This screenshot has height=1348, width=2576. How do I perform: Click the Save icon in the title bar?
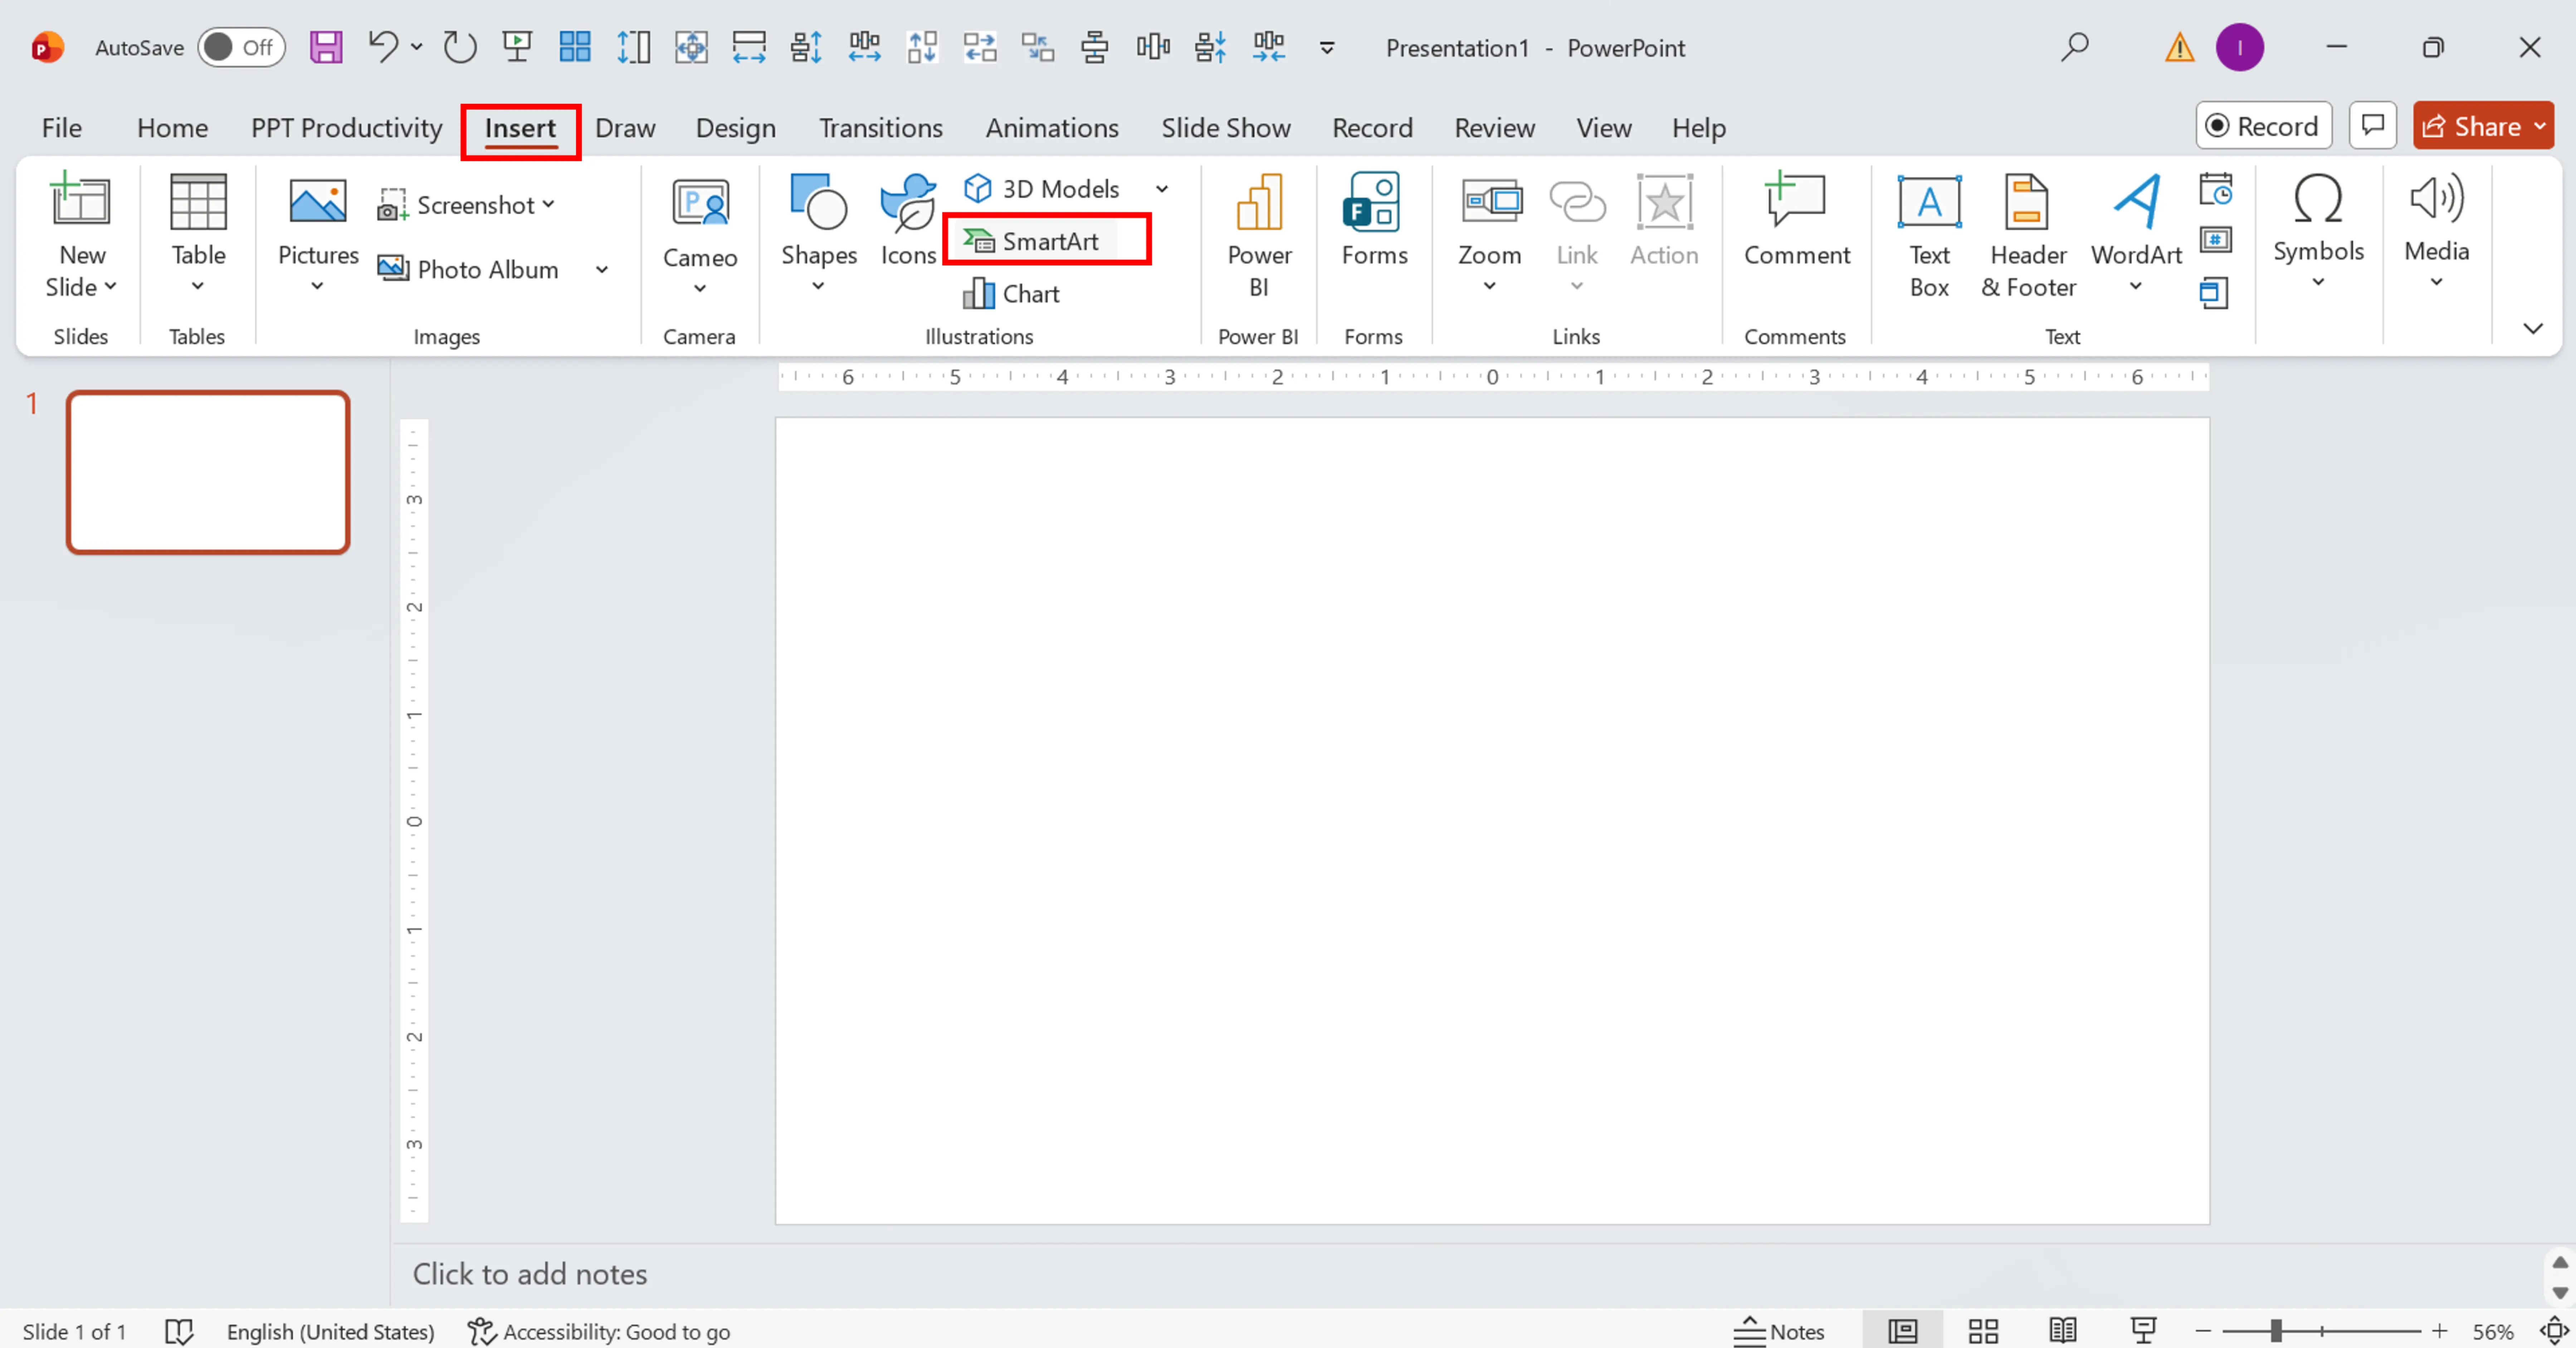[x=326, y=47]
